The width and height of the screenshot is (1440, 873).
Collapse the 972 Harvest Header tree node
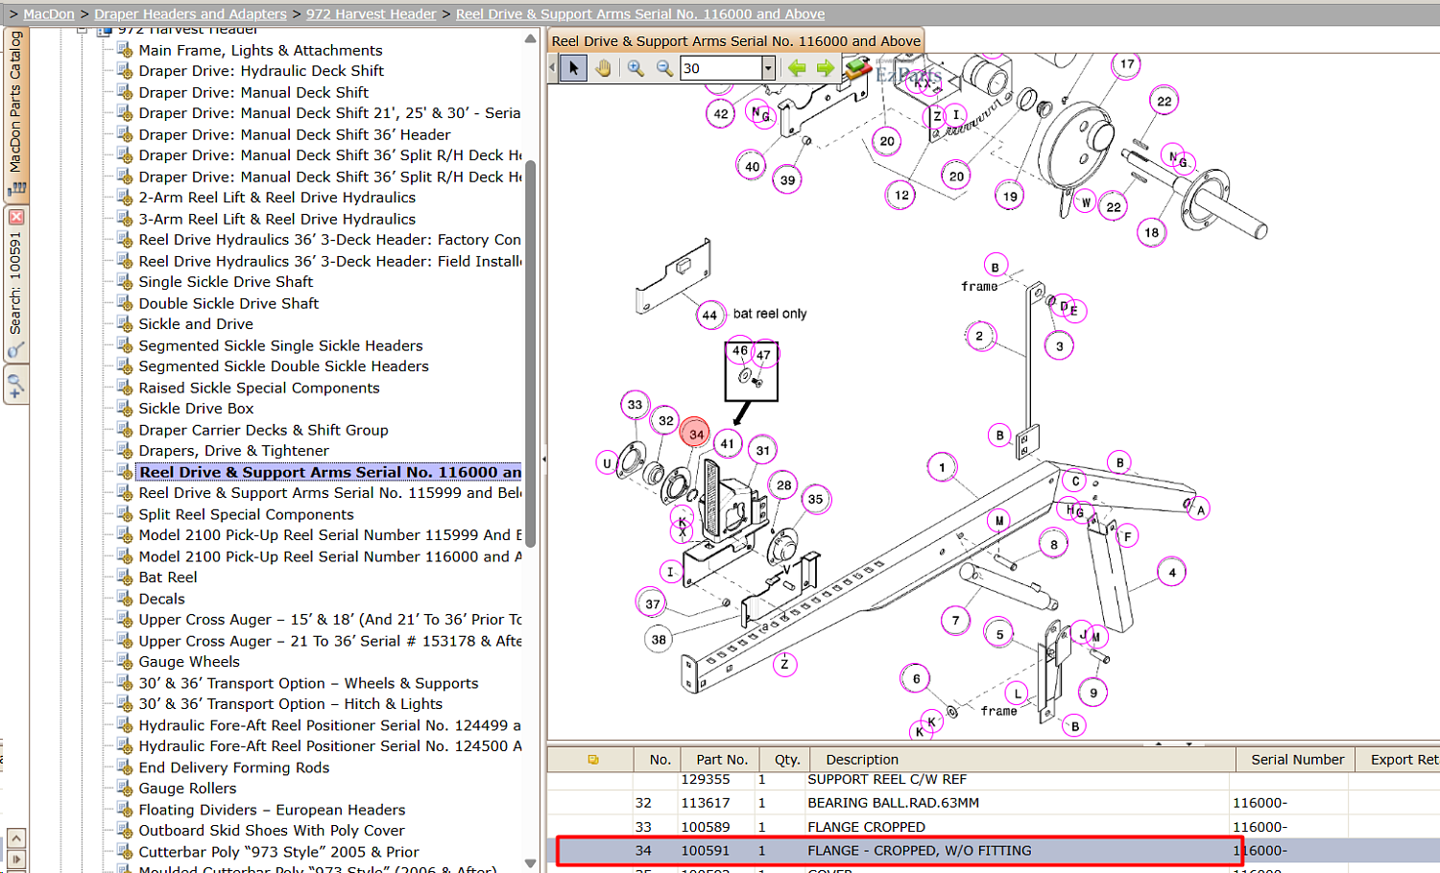(x=83, y=30)
